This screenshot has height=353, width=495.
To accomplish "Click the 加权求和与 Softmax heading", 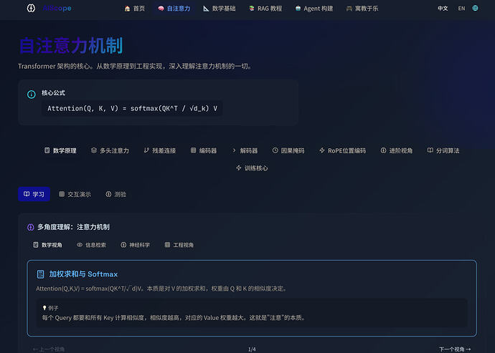I will [83, 274].
